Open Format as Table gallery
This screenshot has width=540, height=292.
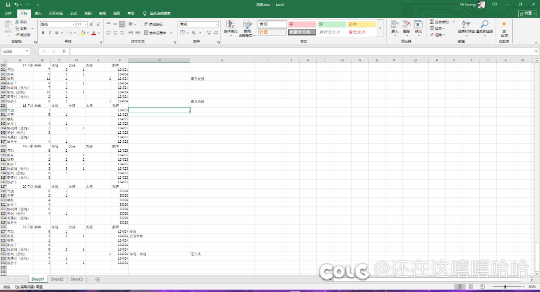[247, 28]
